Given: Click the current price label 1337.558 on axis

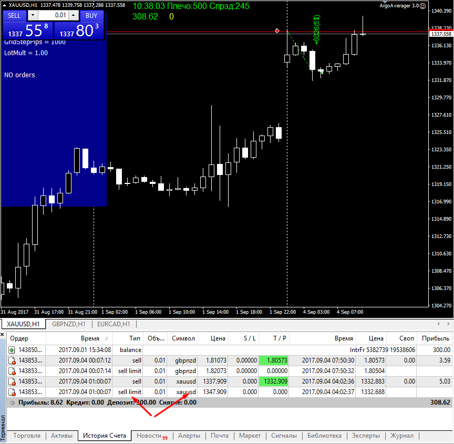Looking at the screenshot, I should point(441,34).
